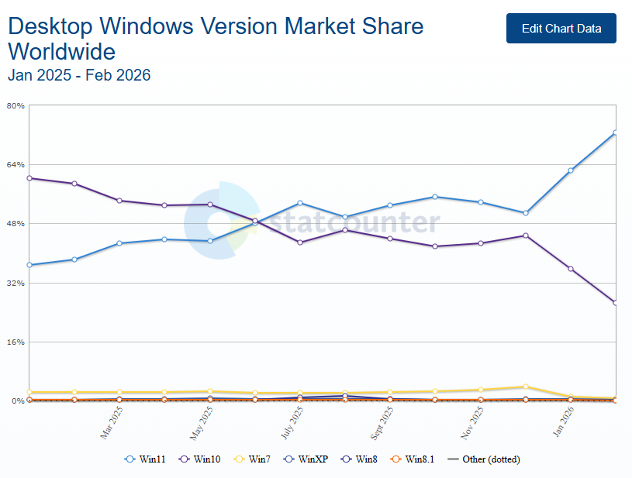Toggle the Win11 series in the legend
Viewport: 632px width, 478px height.
(145, 459)
